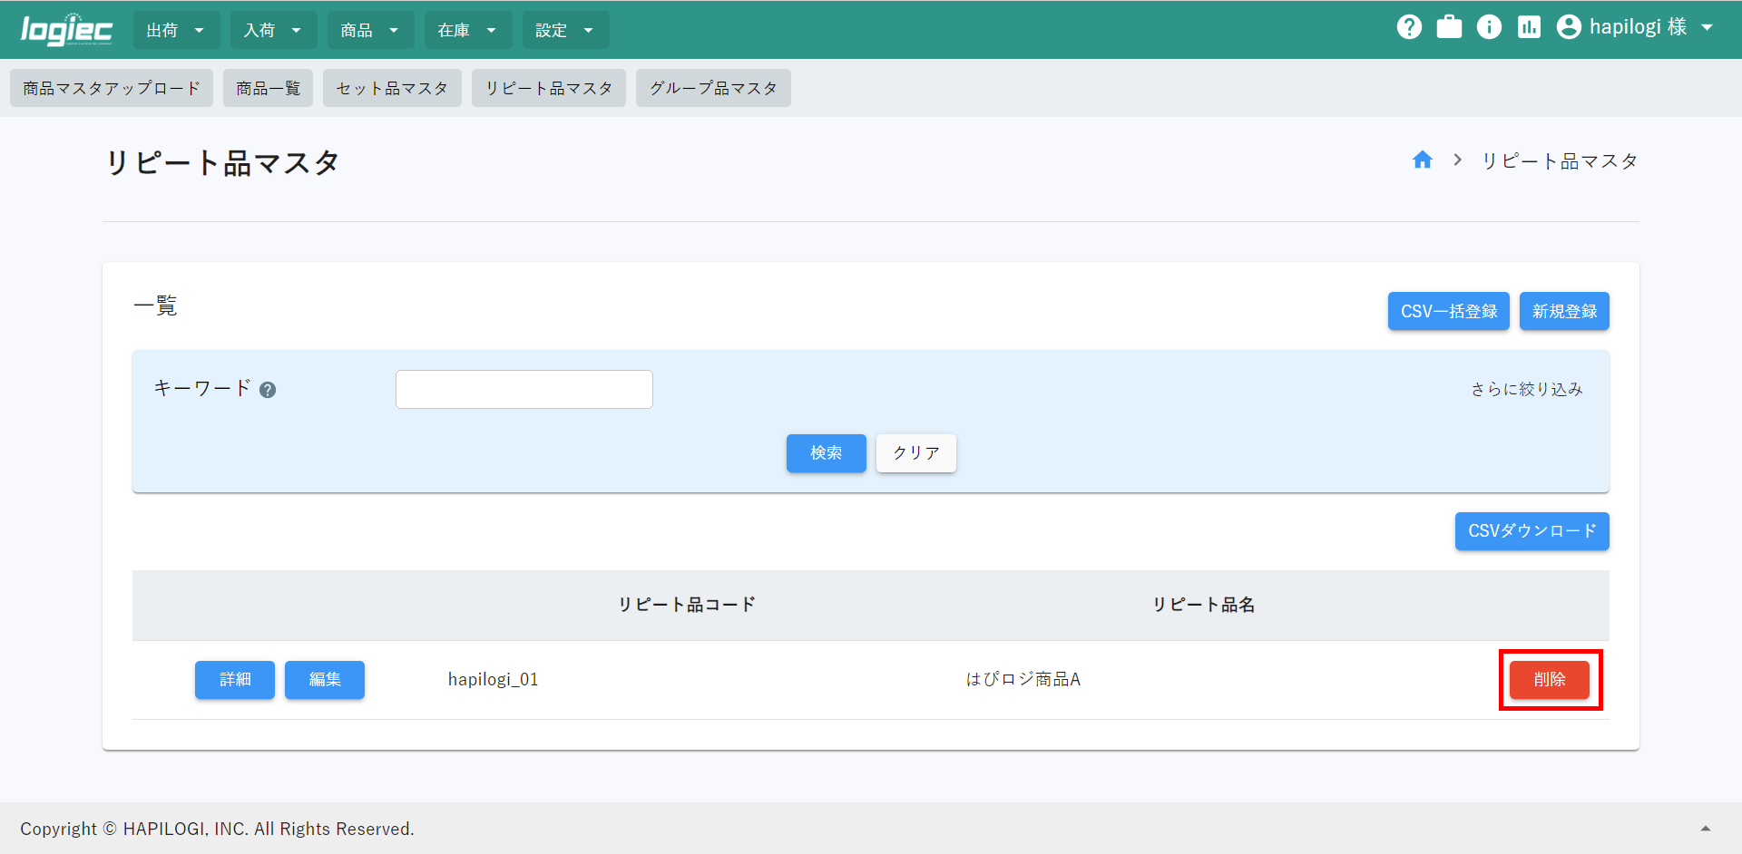Click the briefcase icon in header

pos(1449,27)
